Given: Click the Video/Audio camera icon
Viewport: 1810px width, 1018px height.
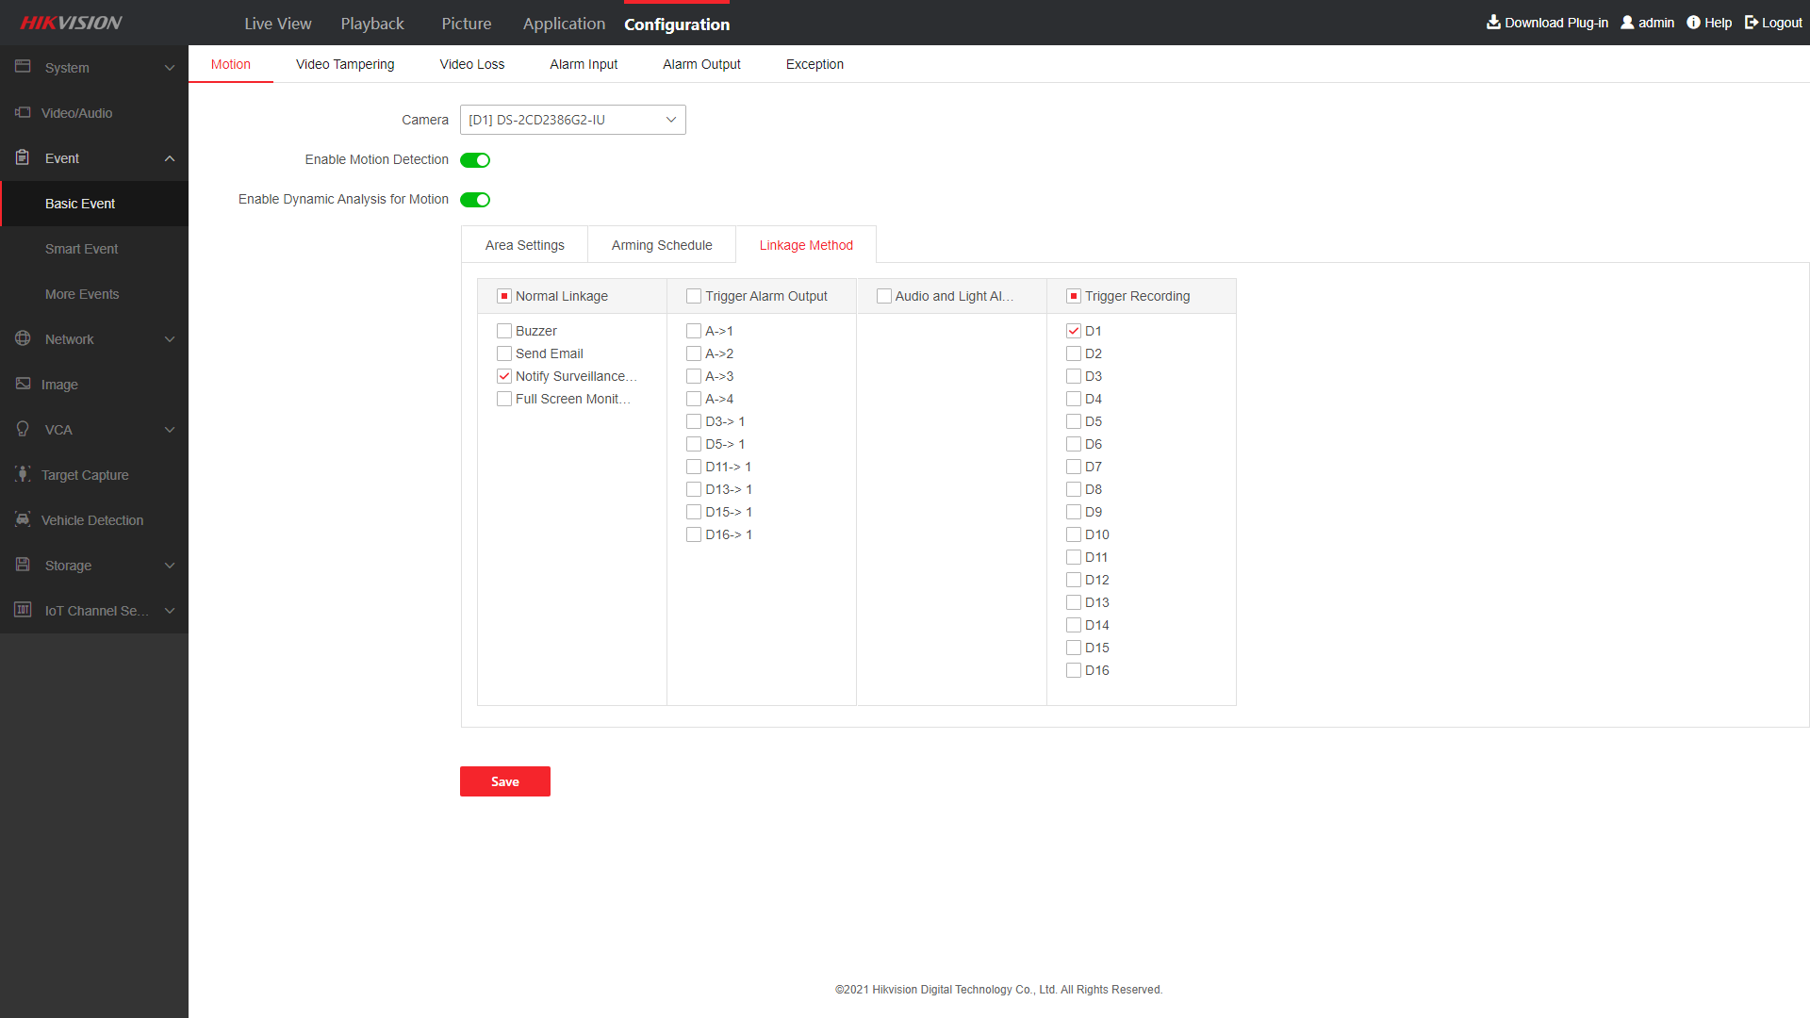Looking at the screenshot, I should (x=23, y=112).
